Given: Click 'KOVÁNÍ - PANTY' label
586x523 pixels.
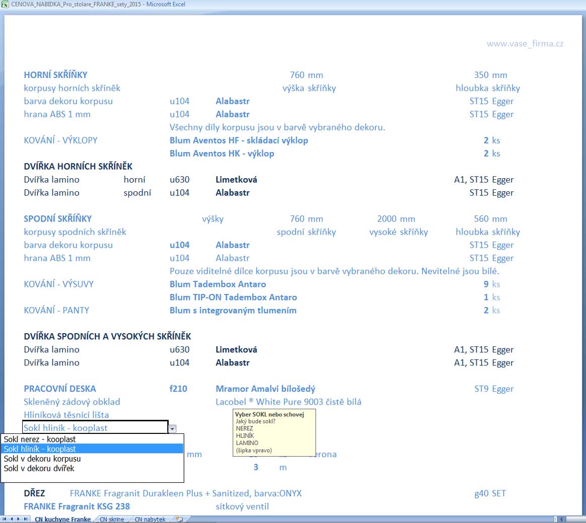Looking at the screenshot, I should pyautogui.click(x=56, y=310).
